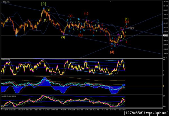This screenshot has width=169, height=116.
Task: Click the 29 Dec 2014 date label
Action: point(38,110)
